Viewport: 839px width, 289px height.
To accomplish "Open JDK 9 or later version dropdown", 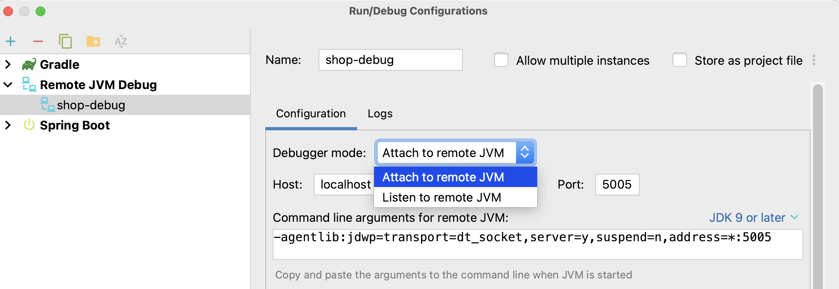I will pyautogui.click(x=754, y=218).
